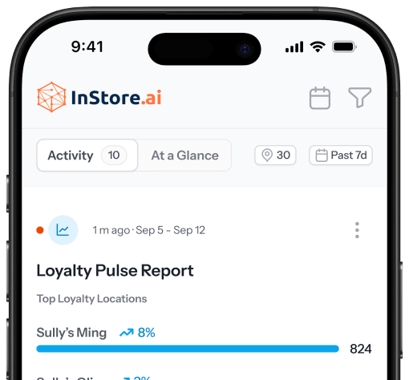Viewport: 409px width, 380px height.
Task: Tap the battery status icon
Action: pyautogui.click(x=344, y=47)
